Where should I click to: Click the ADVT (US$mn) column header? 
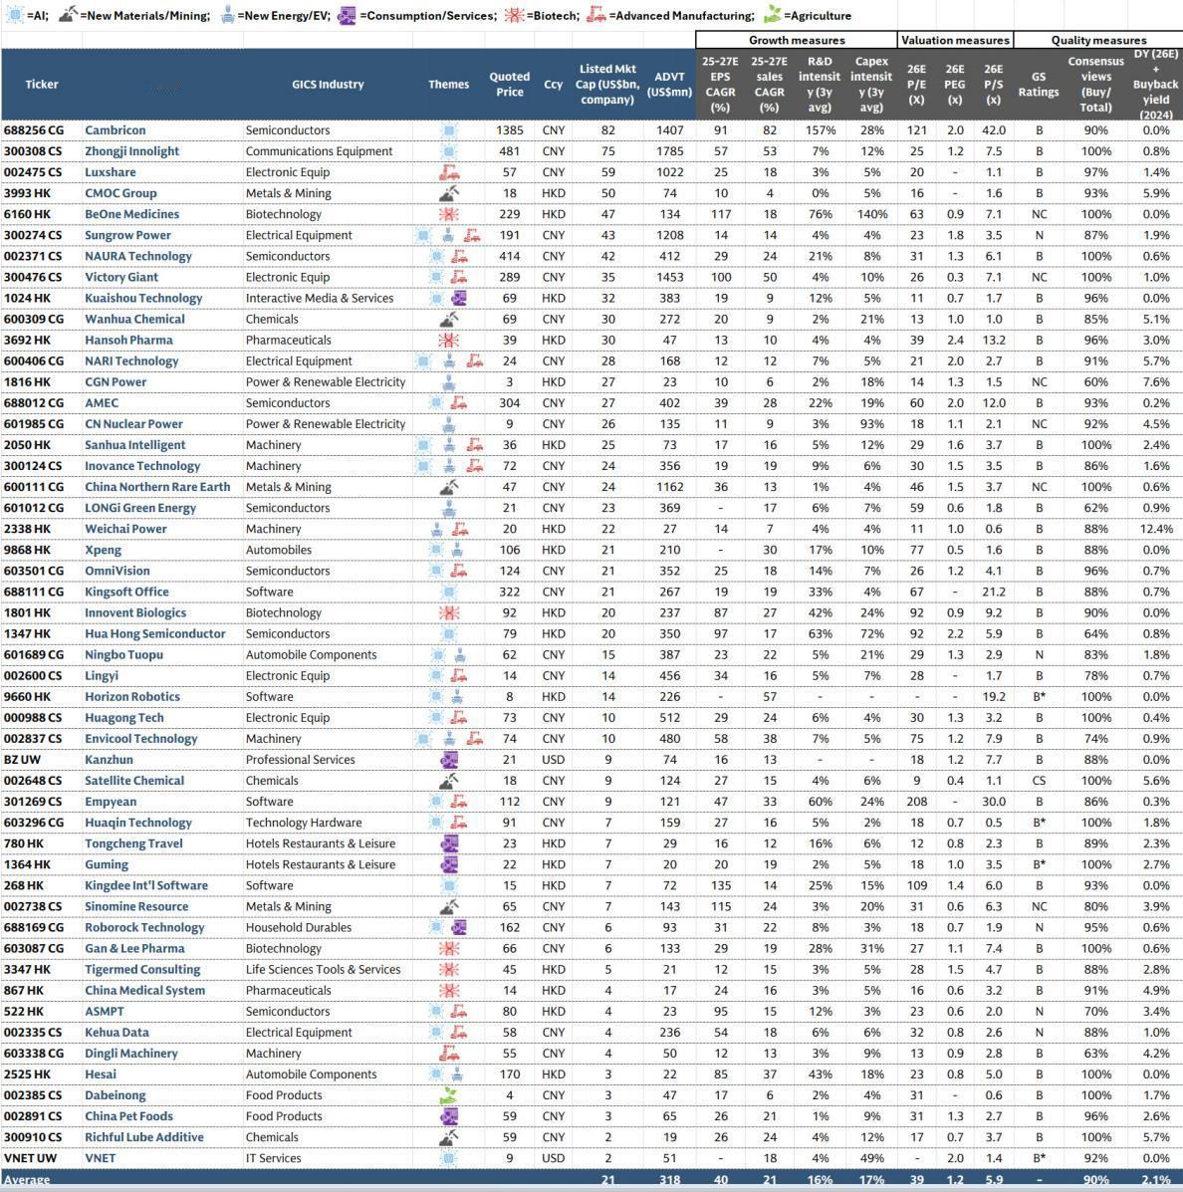[670, 85]
